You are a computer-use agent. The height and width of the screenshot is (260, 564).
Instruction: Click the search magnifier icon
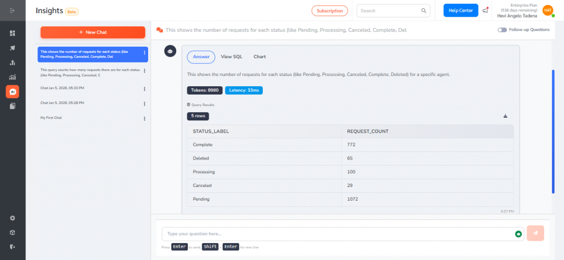424,10
